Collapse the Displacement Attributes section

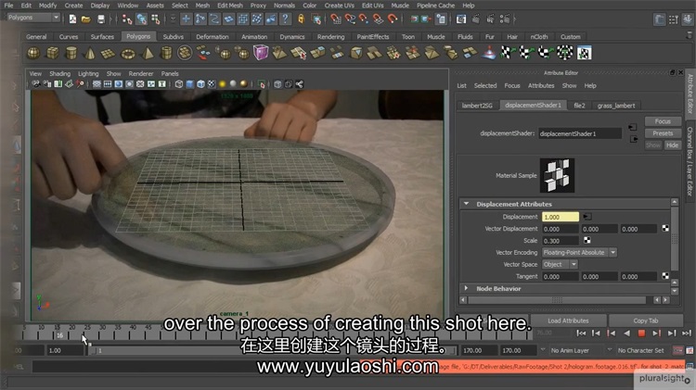[x=466, y=204]
